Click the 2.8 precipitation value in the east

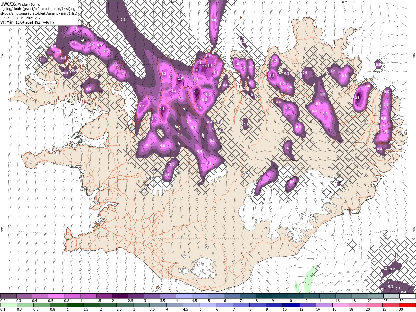click(x=358, y=97)
